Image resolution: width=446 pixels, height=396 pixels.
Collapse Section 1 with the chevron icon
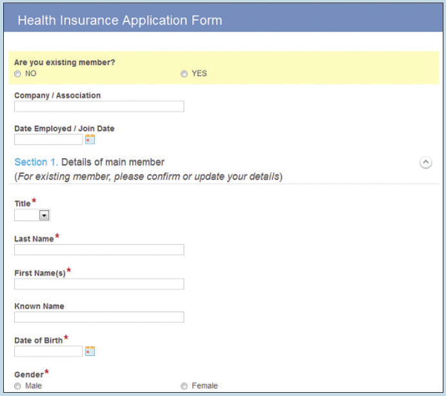click(x=425, y=162)
